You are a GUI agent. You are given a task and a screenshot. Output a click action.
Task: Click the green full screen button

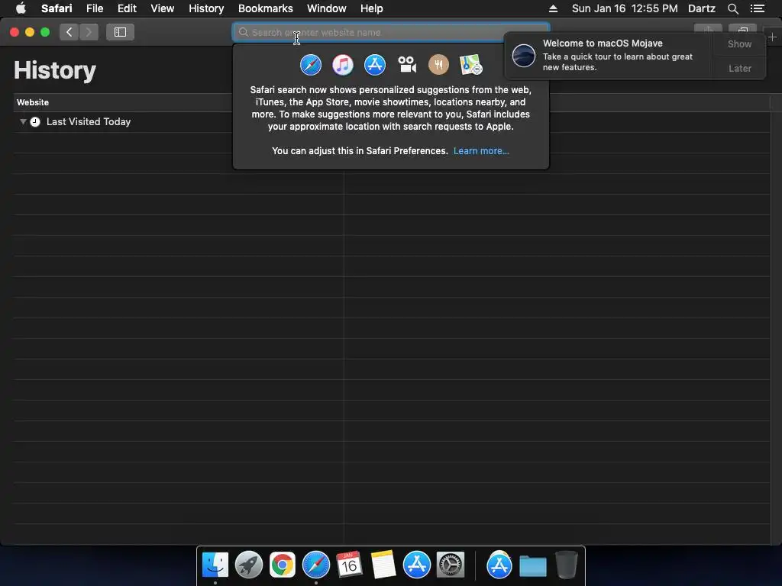coord(45,32)
